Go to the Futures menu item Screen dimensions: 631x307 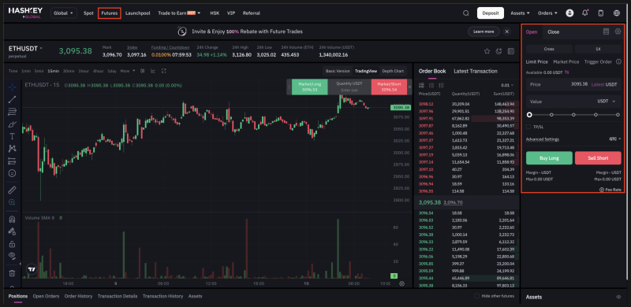[x=110, y=13]
